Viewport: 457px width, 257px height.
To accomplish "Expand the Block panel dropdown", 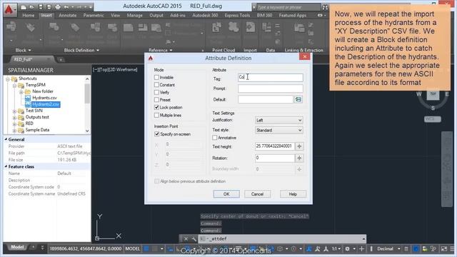I will [x=23, y=50].
